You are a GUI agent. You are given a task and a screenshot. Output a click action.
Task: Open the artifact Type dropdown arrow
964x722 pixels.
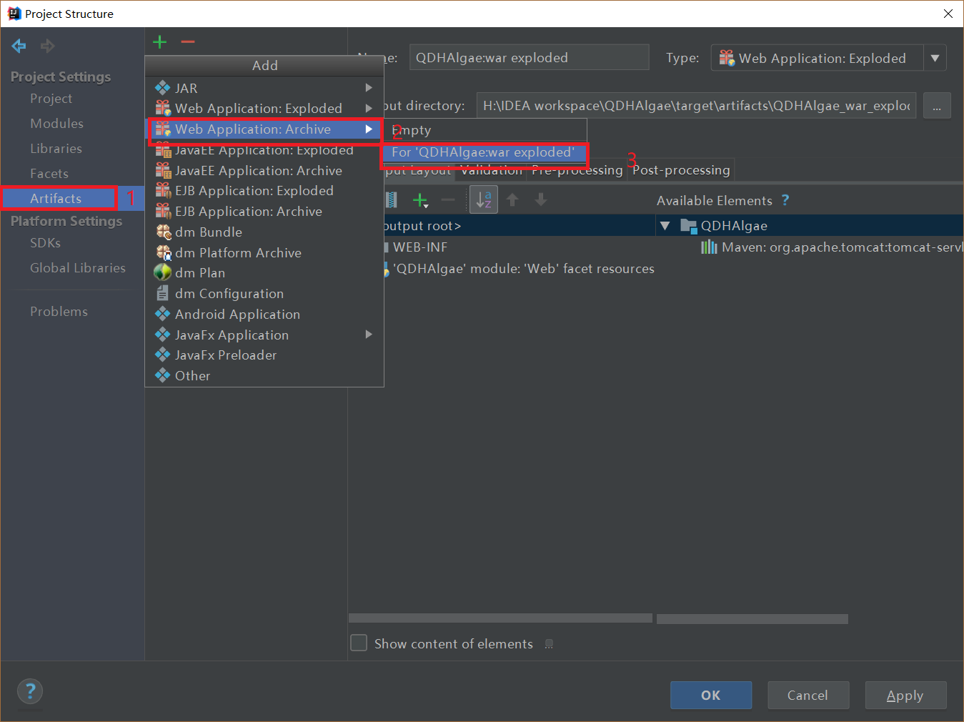click(x=935, y=58)
